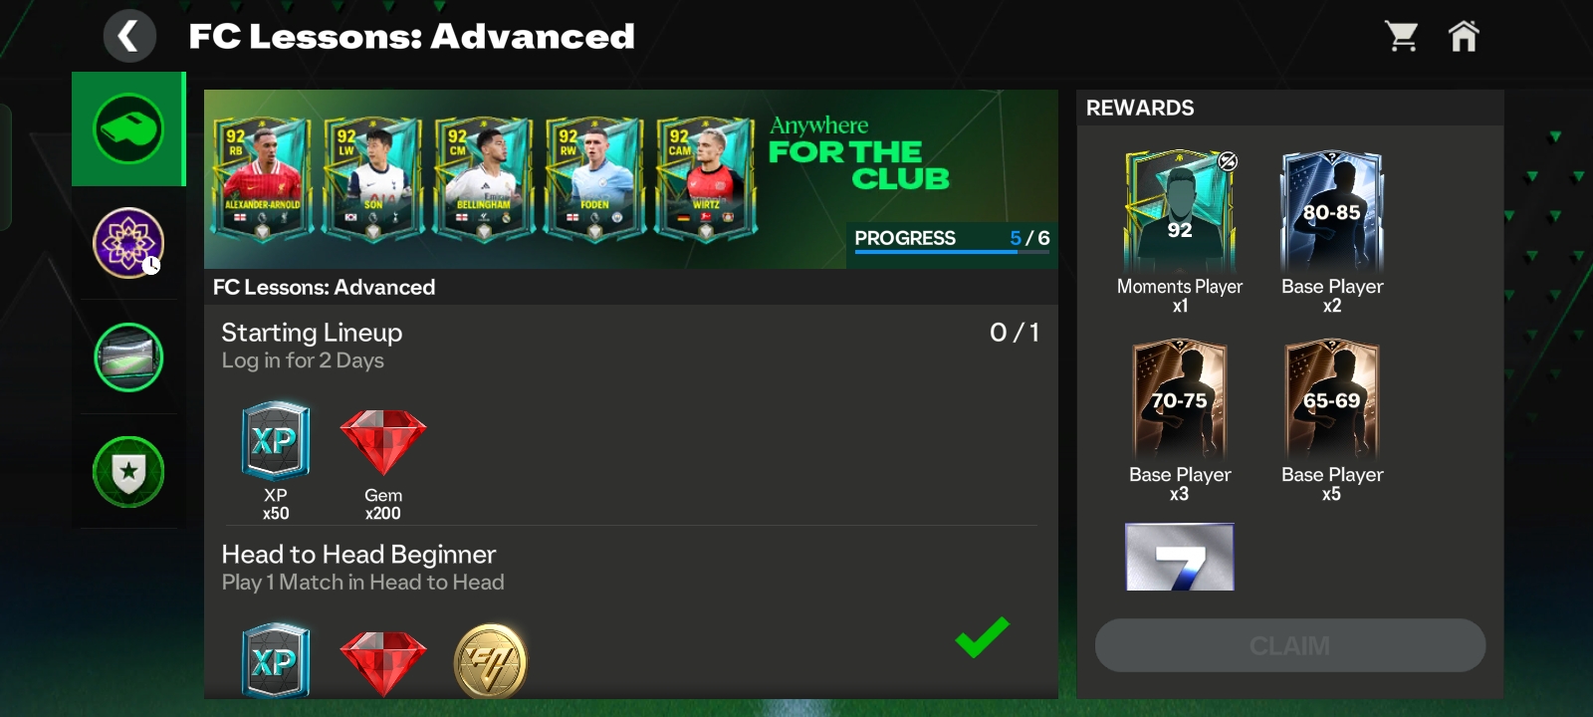Go back using the arrow button

click(x=129, y=37)
